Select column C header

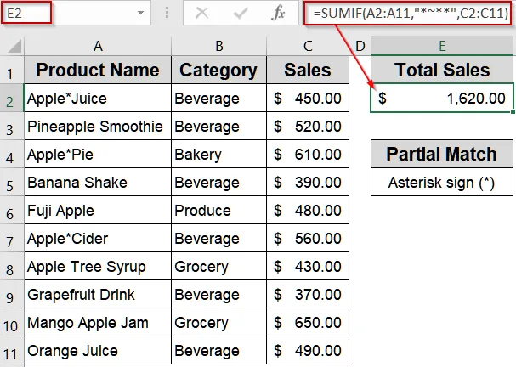click(308, 47)
